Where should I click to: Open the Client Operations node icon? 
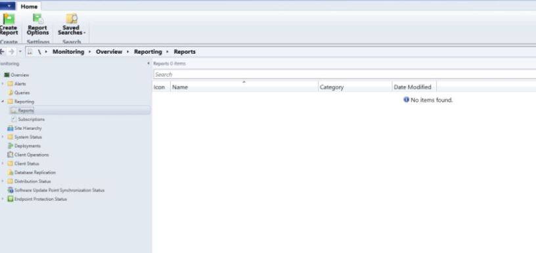pyautogui.click(x=11, y=155)
